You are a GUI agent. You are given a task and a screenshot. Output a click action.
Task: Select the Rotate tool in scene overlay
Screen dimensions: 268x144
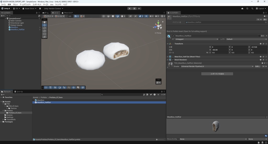pyautogui.click(x=44, y=28)
